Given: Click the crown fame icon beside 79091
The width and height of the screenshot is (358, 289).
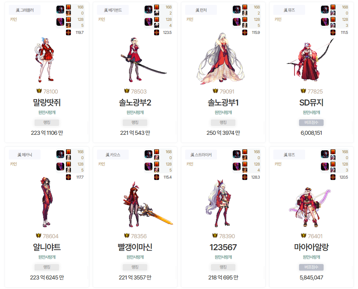Looking at the screenshot, I should [215, 91].
